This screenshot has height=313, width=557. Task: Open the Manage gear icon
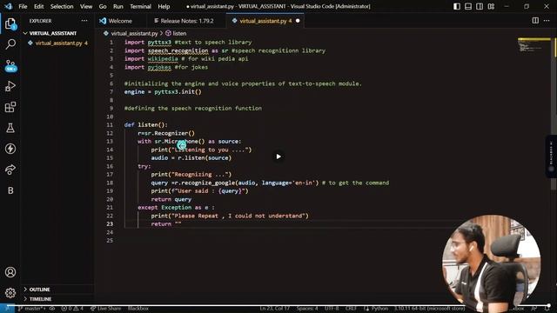[x=10, y=293]
